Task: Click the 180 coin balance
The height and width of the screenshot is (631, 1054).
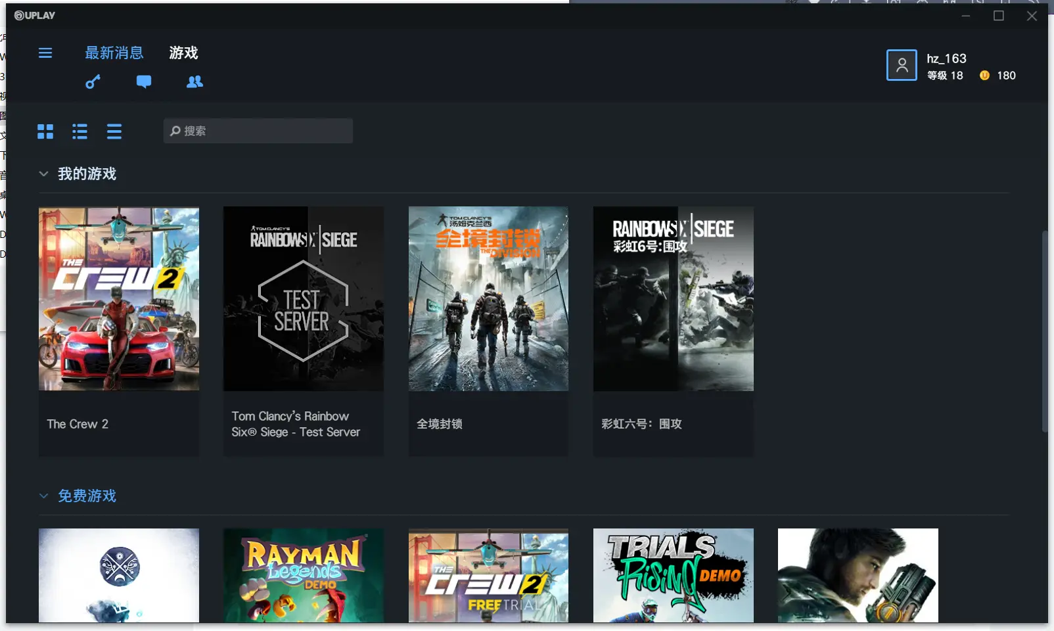Action: point(1006,76)
